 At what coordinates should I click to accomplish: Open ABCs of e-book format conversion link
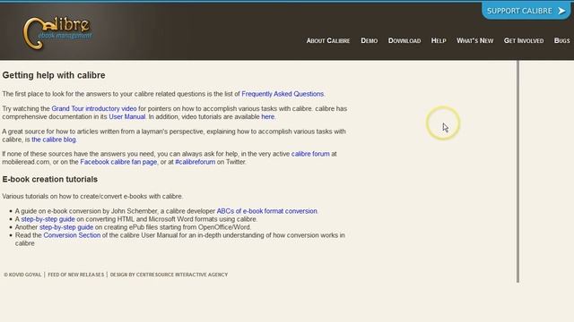tap(267, 211)
